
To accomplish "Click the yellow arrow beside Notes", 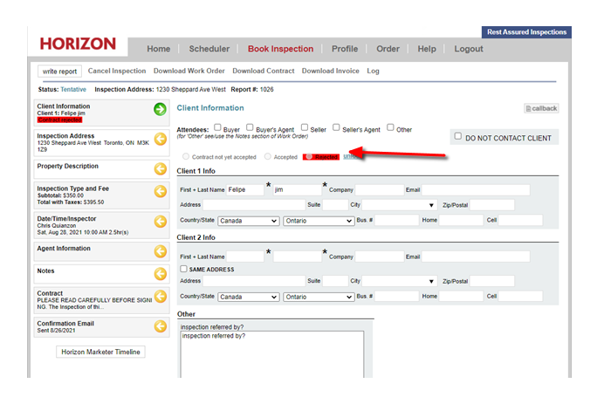I will pos(160,273).
